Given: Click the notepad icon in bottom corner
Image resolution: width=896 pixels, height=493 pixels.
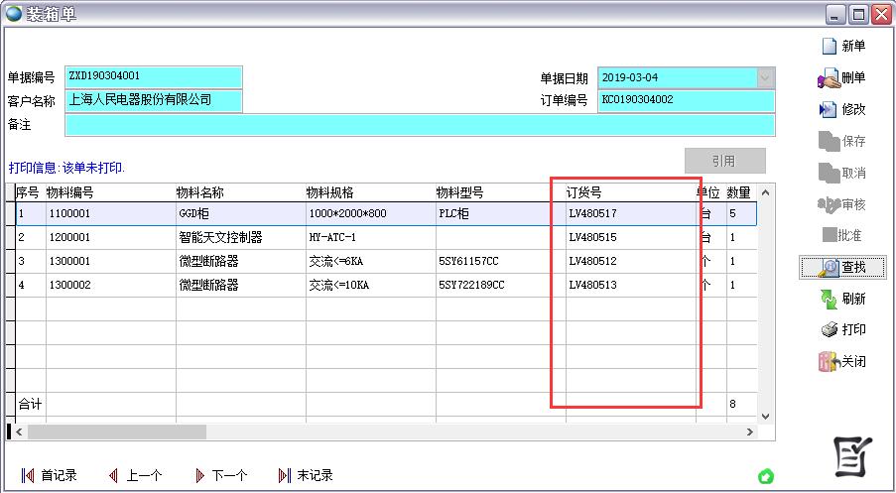Looking at the screenshot, I should tap(852, 455).
